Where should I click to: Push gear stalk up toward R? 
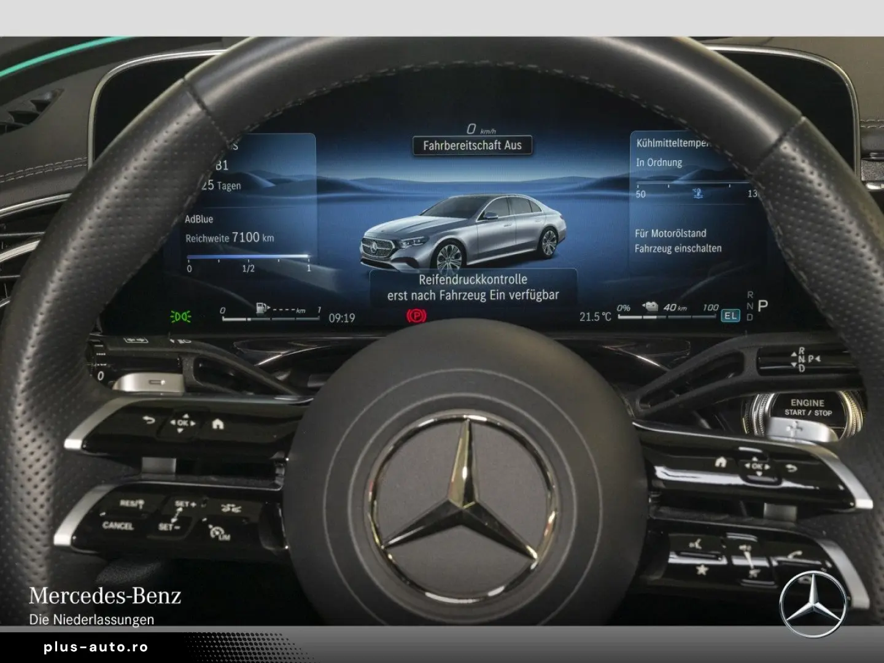794,354
